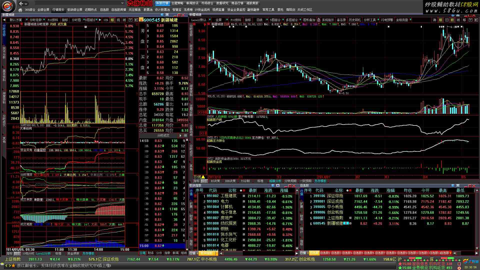This screenshot has height=270, width=480.
Task: Click the 10% zoom value in 分时 toolbar
Action: (106, 20)
